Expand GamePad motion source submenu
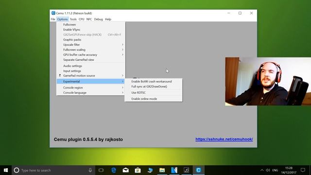 tap(91, 76)
